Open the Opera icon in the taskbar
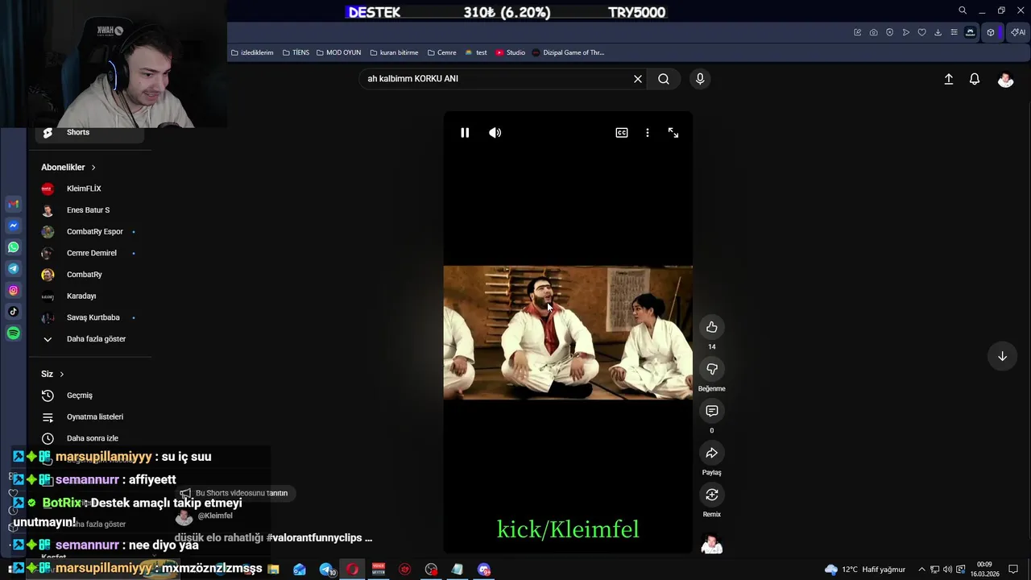Image resolution: width=1031 pixels, height=580 pixels. [352, 570]
